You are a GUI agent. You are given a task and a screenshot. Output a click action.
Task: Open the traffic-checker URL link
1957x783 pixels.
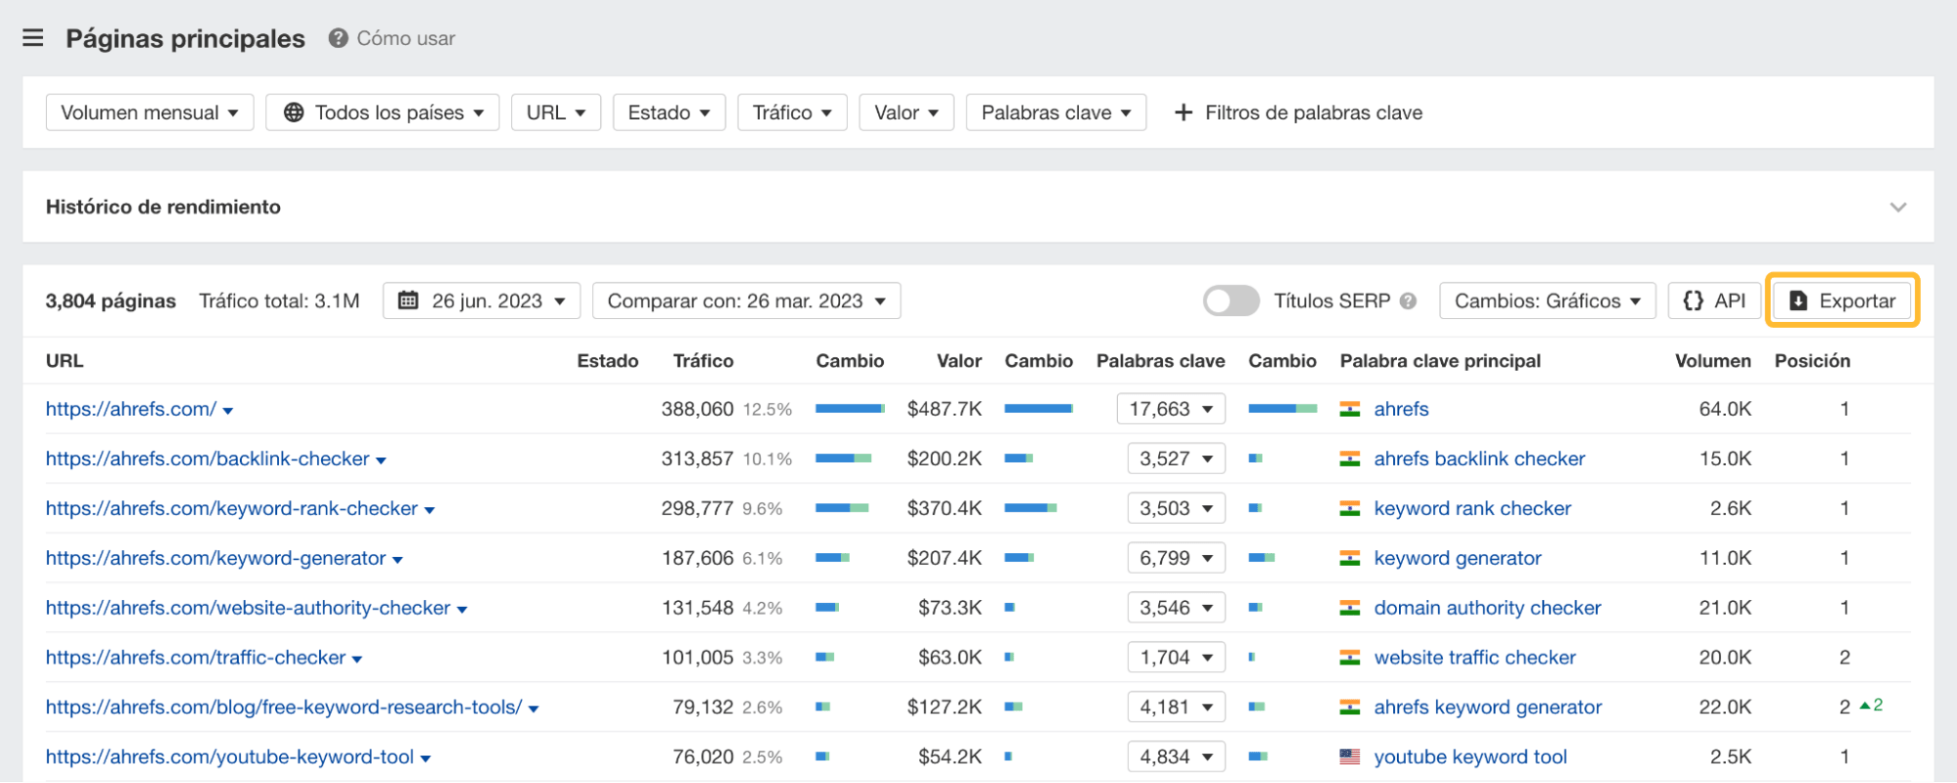click(196, 658)
